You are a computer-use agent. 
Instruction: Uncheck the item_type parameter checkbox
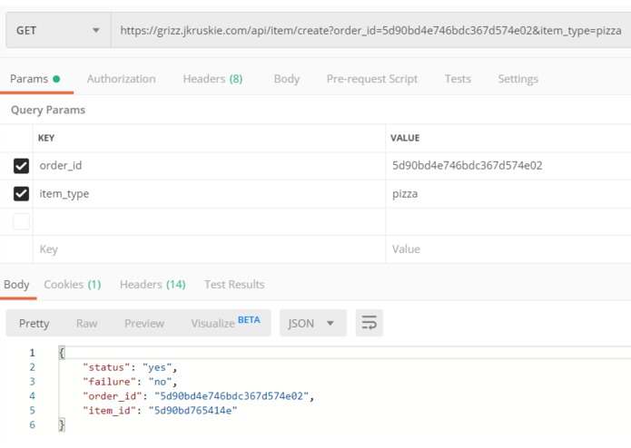pos(21,194)
